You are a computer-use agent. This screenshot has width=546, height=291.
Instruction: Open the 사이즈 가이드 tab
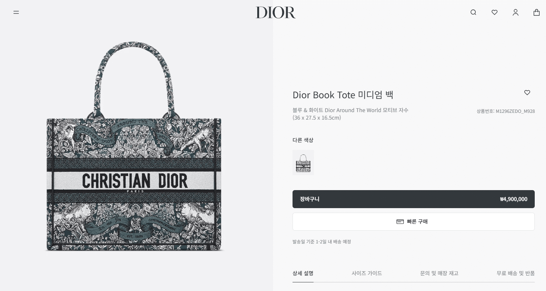tap(367, 273)
